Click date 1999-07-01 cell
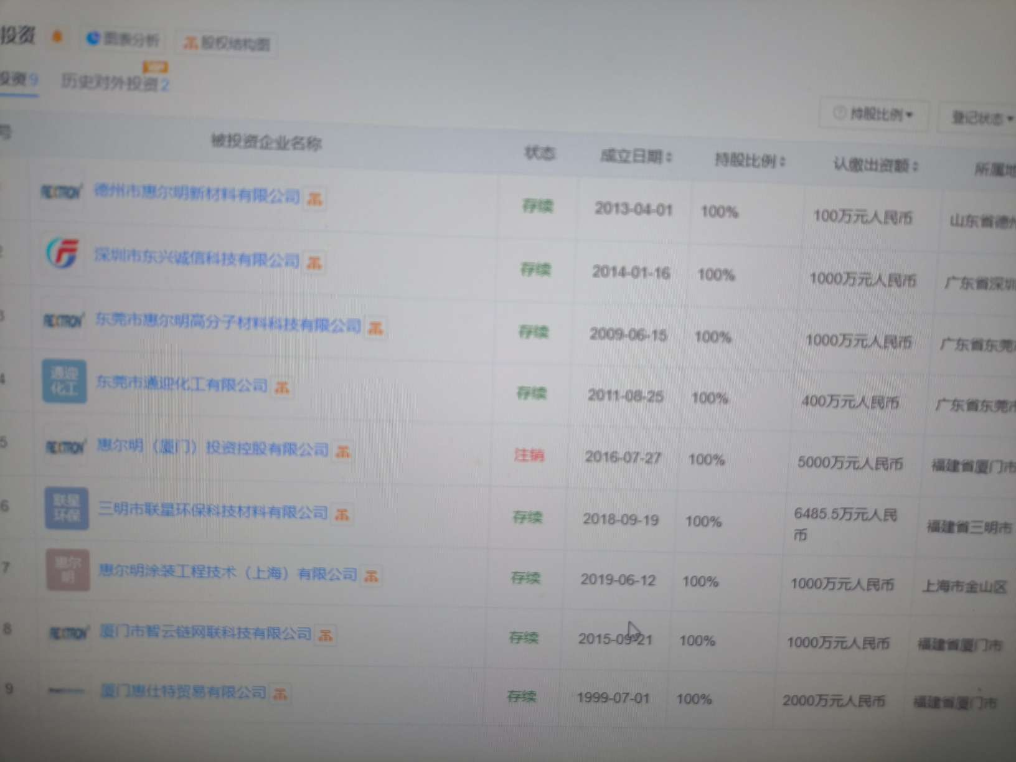Image resolution: width=1016 pixels, height=762 pixels. [x=613, y=697]
